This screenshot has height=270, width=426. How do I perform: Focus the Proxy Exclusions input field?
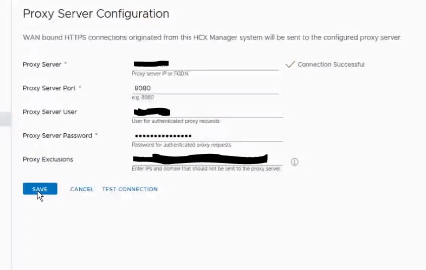pyautogui.click(x=207, y=159)
